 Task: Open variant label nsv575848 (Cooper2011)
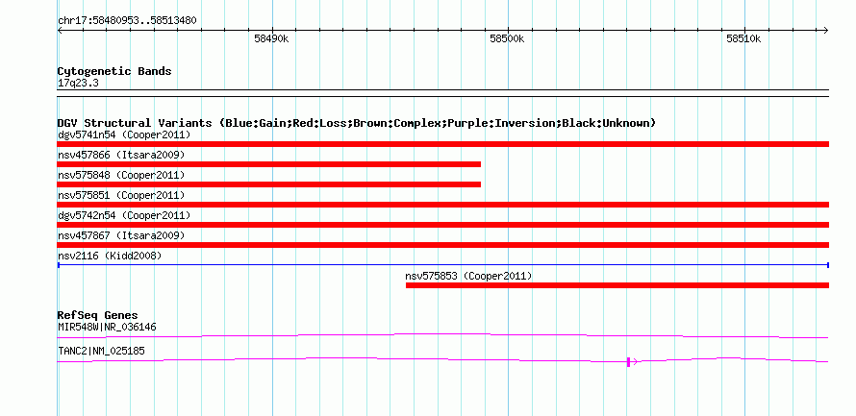(x=121, y=175)
